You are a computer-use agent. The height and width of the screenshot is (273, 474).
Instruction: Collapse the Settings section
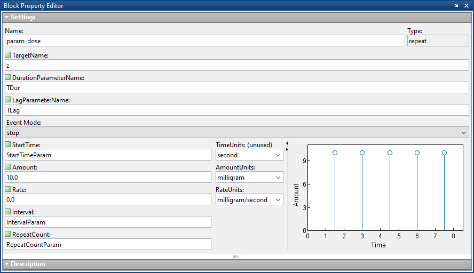[x=6, y=17]
